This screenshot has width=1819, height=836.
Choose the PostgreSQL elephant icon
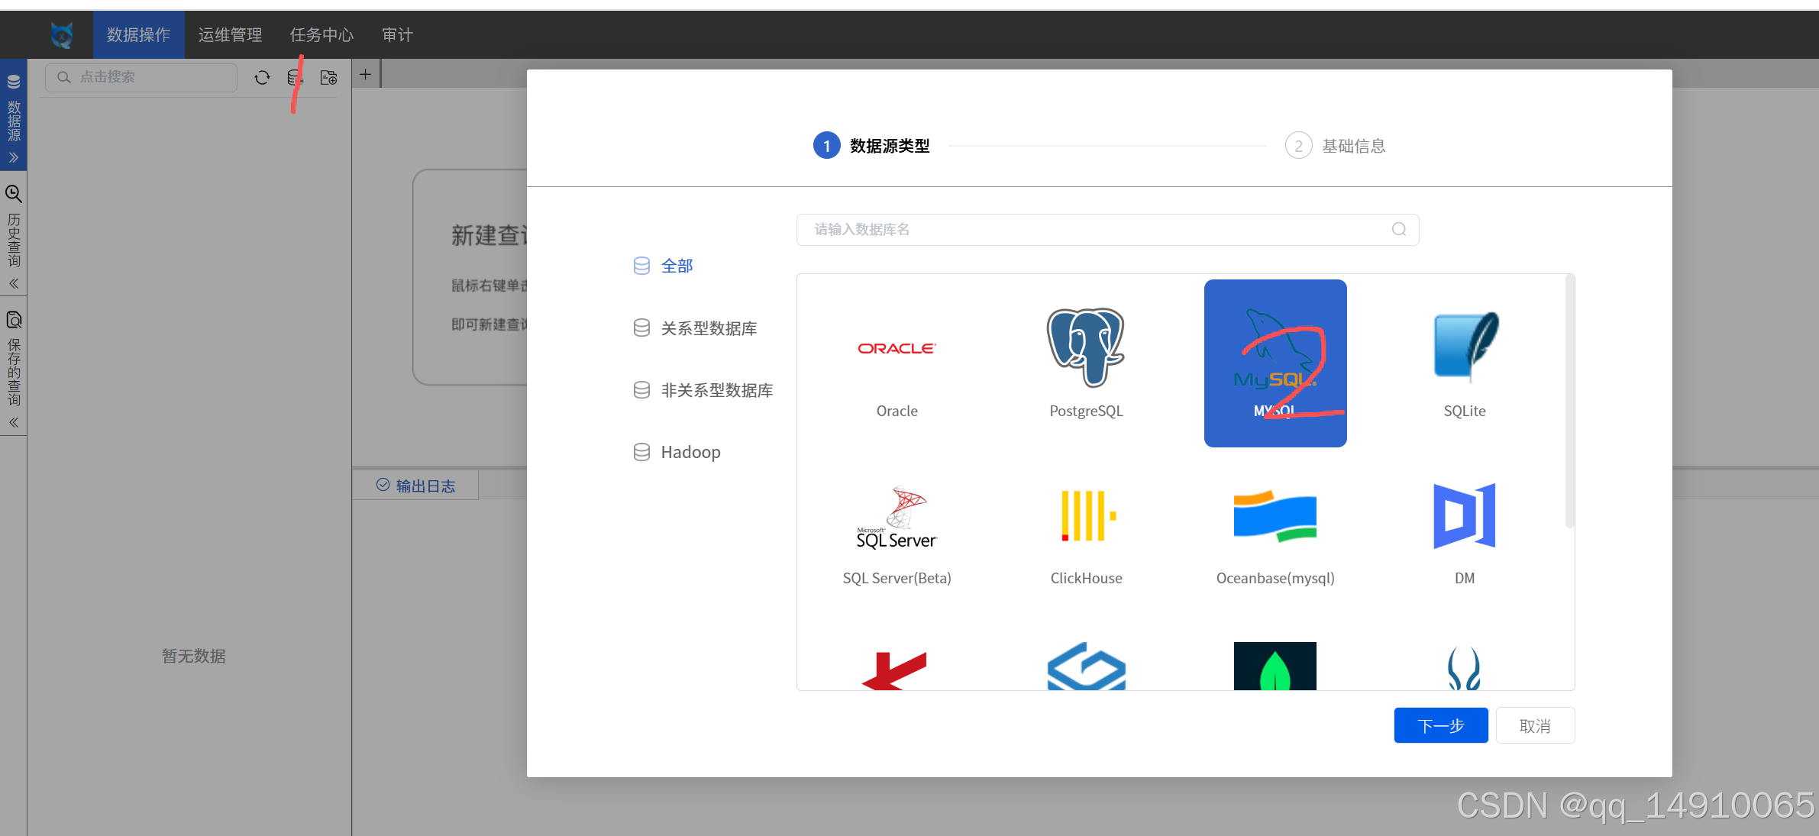tap(1085, 348)
